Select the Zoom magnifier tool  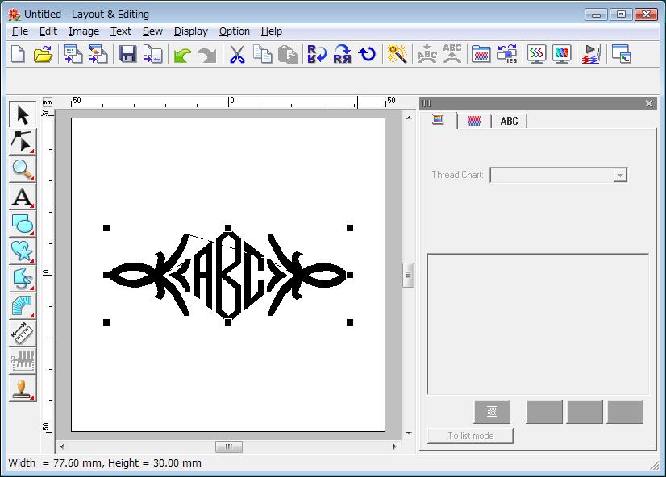[x=23, y=169]
